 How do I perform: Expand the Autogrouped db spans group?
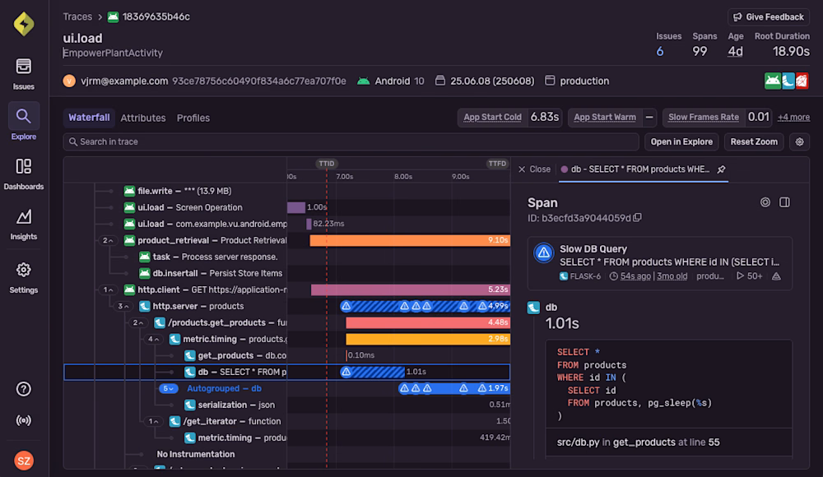pyautogui.click(x=169, y=388)
